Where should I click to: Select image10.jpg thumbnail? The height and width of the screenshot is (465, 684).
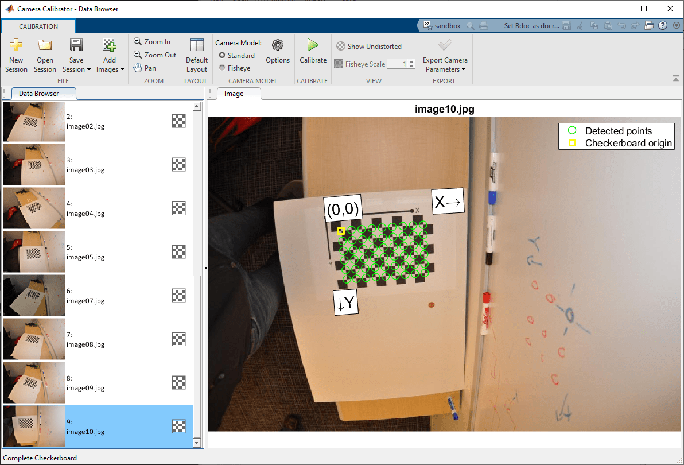[34, 426]
